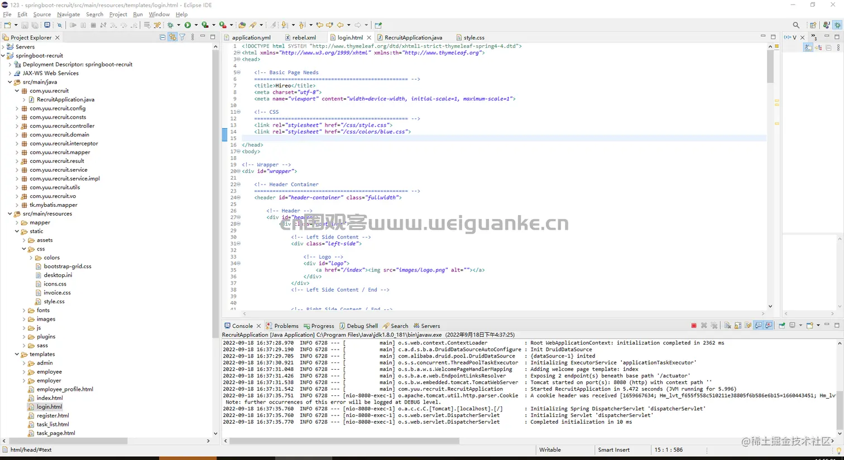Toggle Show Type Names in Variables view
This screenshot has width=844, height=460.
(808, 48)
